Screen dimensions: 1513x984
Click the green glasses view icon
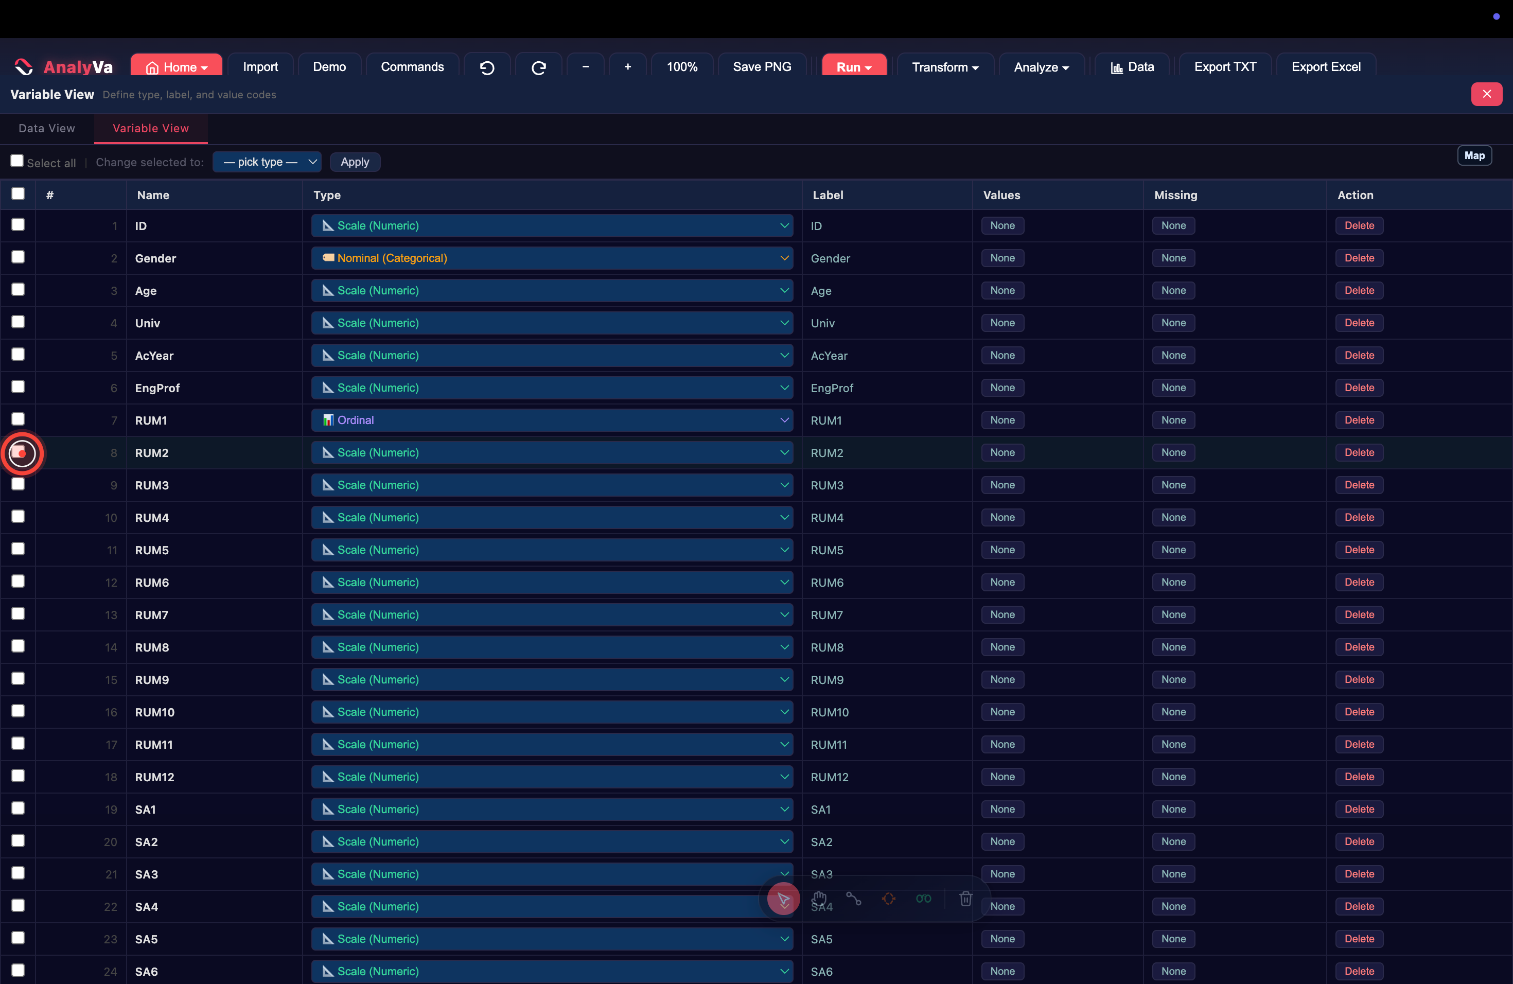[924, 898]
